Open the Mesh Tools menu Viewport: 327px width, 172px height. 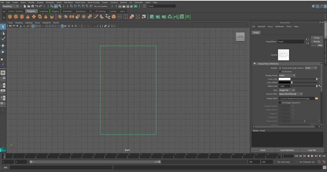[80, 3]
